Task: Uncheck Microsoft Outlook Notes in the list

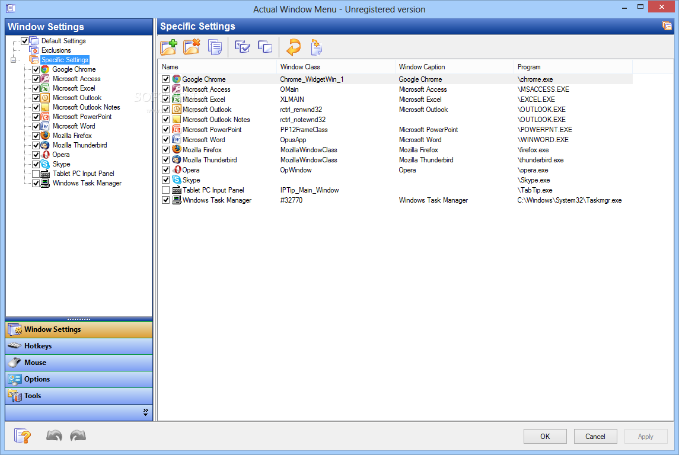Action: point(165,119)
